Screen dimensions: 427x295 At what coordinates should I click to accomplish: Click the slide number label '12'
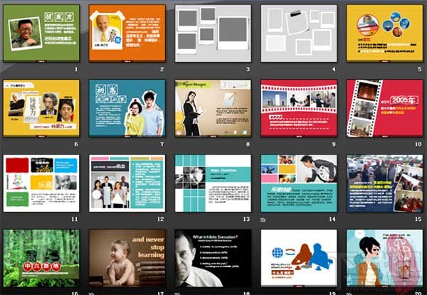(161, 219)
